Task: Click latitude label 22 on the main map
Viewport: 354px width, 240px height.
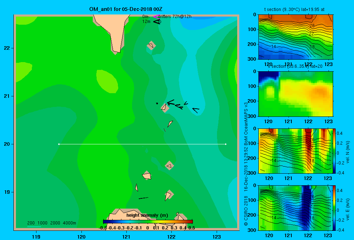Action: (x=7, y=48)
